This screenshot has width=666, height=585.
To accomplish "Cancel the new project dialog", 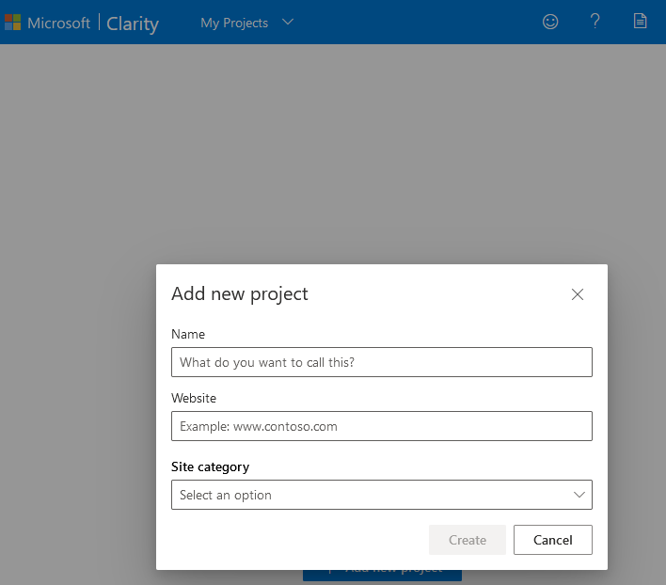I will [x=552, y=540].
